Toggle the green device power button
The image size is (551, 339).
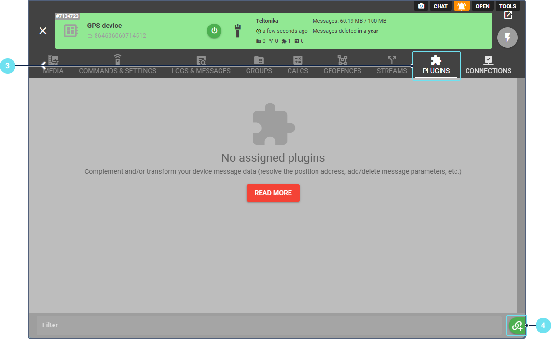214,31
